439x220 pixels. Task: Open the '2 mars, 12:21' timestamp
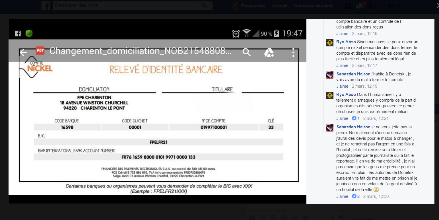coord(376,118)
